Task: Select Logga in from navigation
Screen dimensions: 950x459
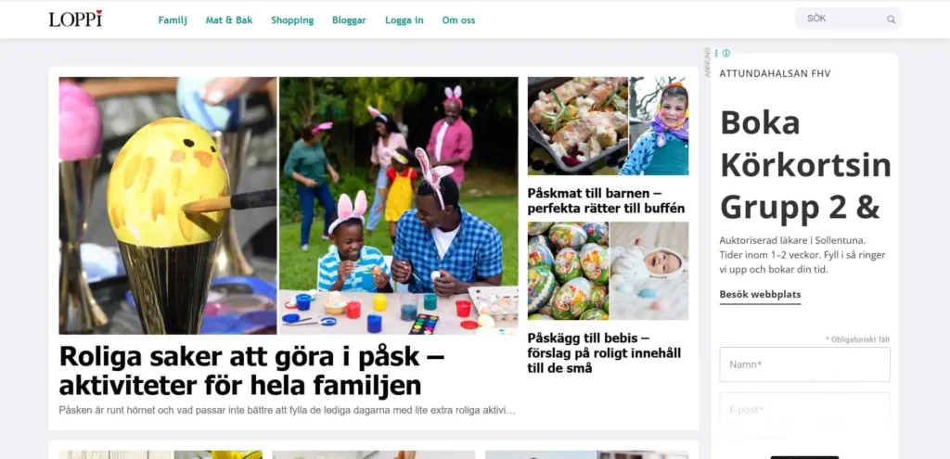Action: 404,20
